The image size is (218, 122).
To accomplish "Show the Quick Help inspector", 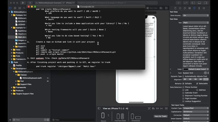I will [x=185, y=8].
